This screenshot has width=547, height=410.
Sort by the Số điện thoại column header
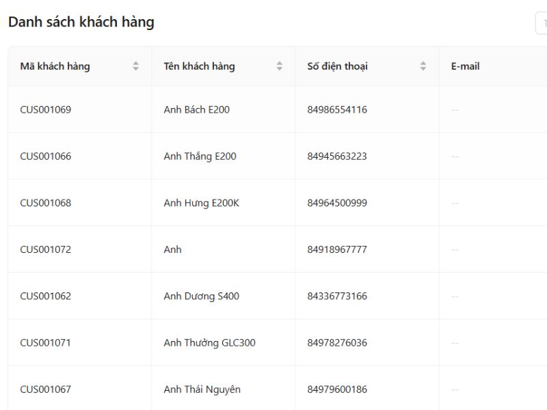pos(338,66)
